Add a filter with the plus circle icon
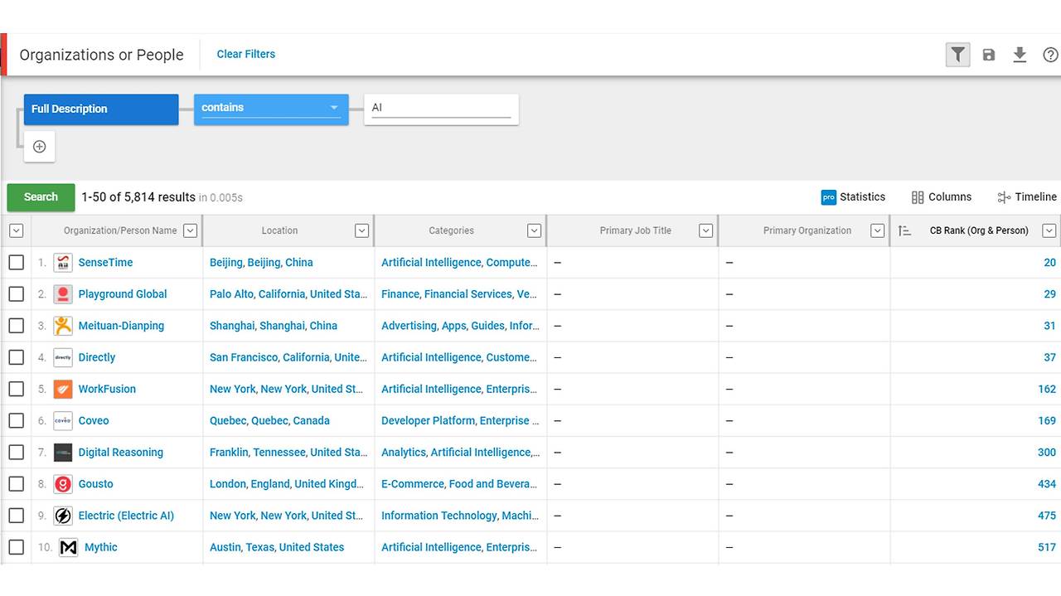The image size is (1061, 596). click(39, 147)
